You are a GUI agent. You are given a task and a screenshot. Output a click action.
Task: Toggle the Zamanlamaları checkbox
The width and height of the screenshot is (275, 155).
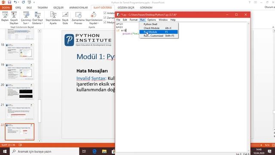pyautogui.click(x=105, y=18)
